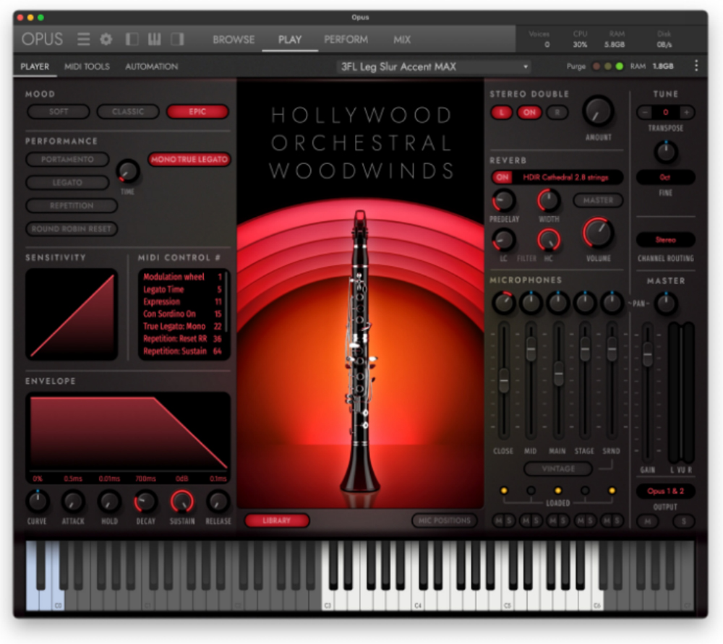Open the 3FL Leg Slur Accent MAX instrument dropdown

coord(434,66)
